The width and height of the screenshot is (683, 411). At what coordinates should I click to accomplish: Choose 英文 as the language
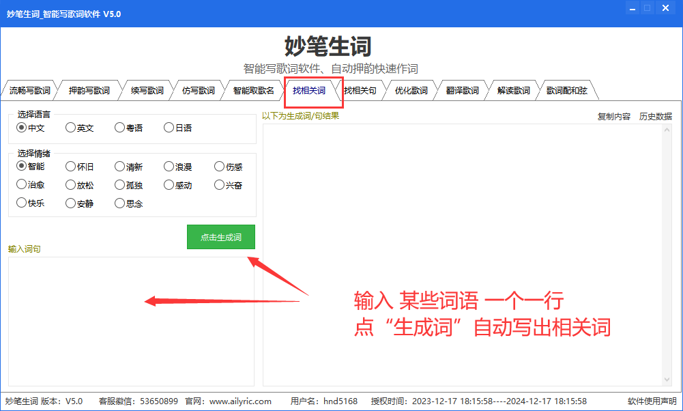[x=79, y=128]
